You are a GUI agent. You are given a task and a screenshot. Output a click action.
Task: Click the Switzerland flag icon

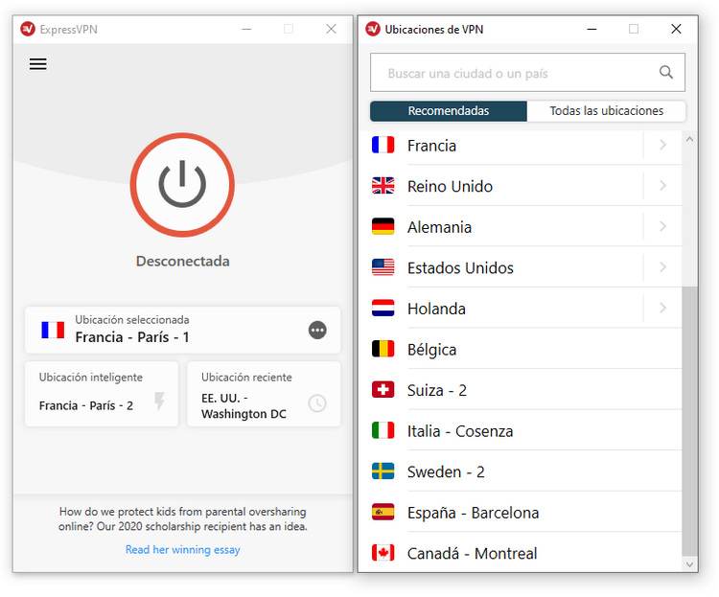pos(383,390)
